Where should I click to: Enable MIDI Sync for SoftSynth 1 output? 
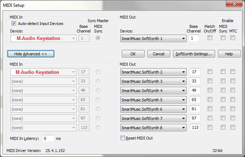(x=223, y=38)
